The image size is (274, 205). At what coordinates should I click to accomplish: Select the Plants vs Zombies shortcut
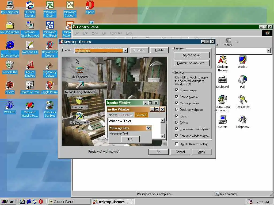[50, 109]
